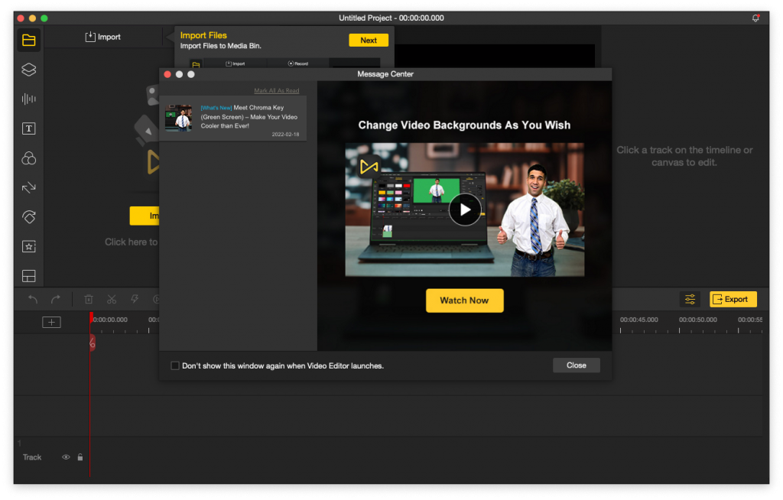The image size is (783, 500).
Task: Open the Audio waveform panel icon
Action: [28, 99]
